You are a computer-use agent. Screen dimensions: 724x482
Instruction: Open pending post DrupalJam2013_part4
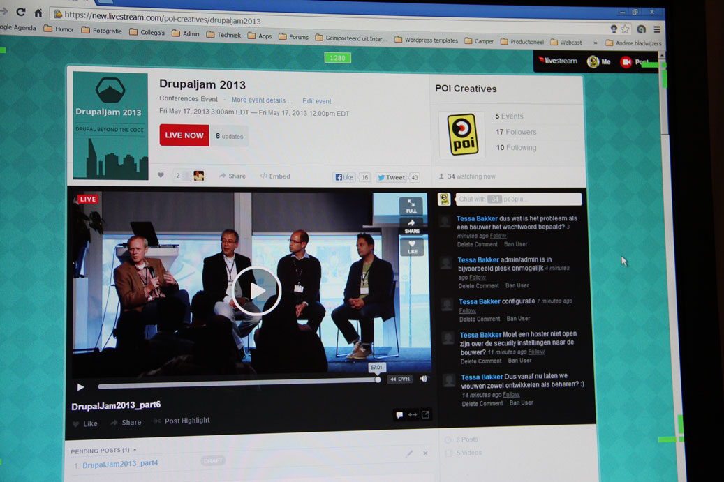(x=121, y=464)
